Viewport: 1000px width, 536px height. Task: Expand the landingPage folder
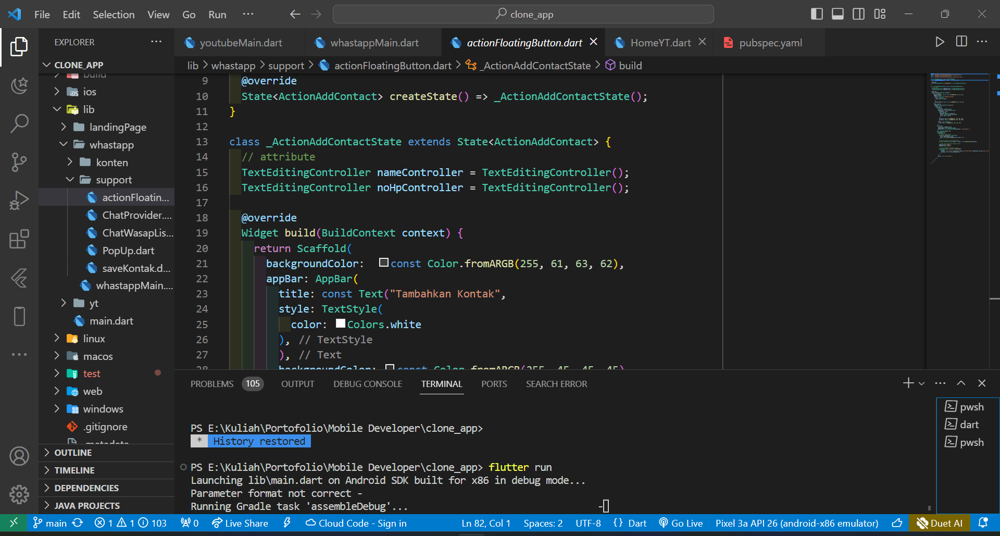(x=63, y=127)
